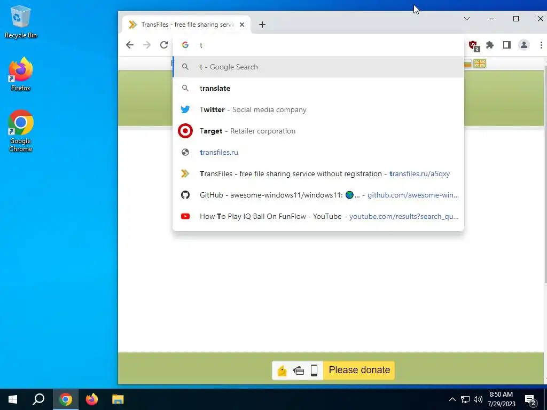
Task: Close the TransFiles tab
Action: click(242, 25)
